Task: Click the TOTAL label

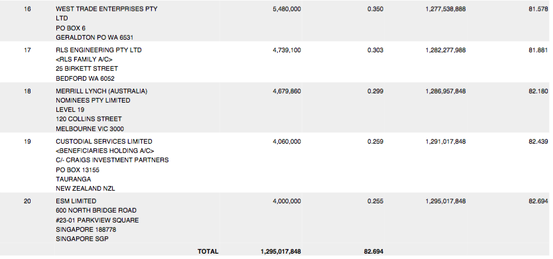Action: (x=208, y=252)
